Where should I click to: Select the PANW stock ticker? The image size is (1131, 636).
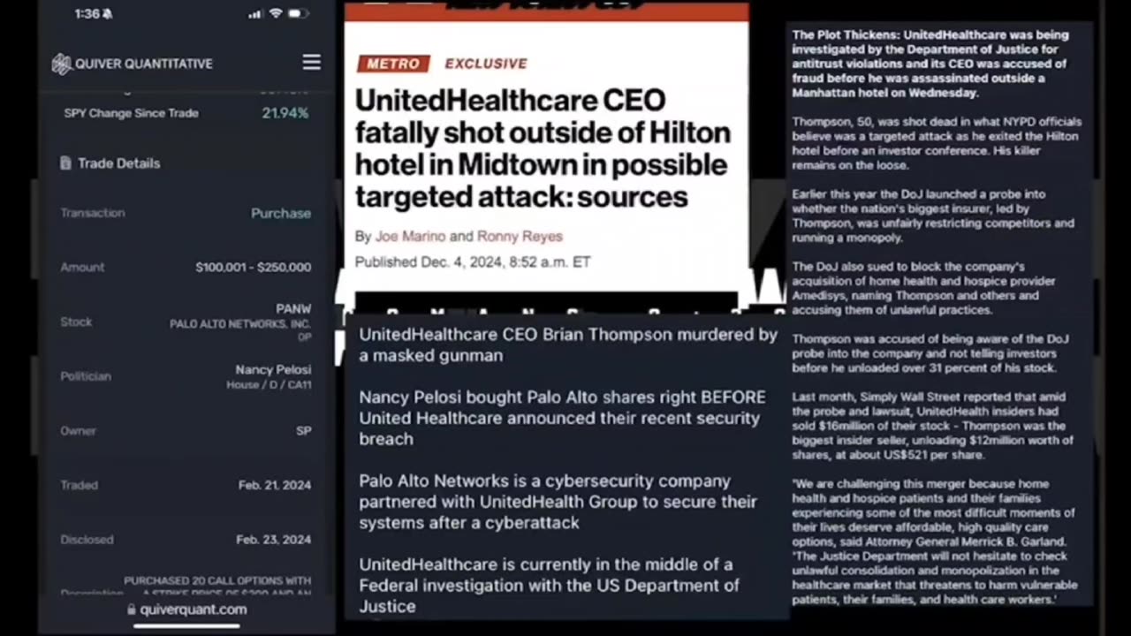coord(293,309)
